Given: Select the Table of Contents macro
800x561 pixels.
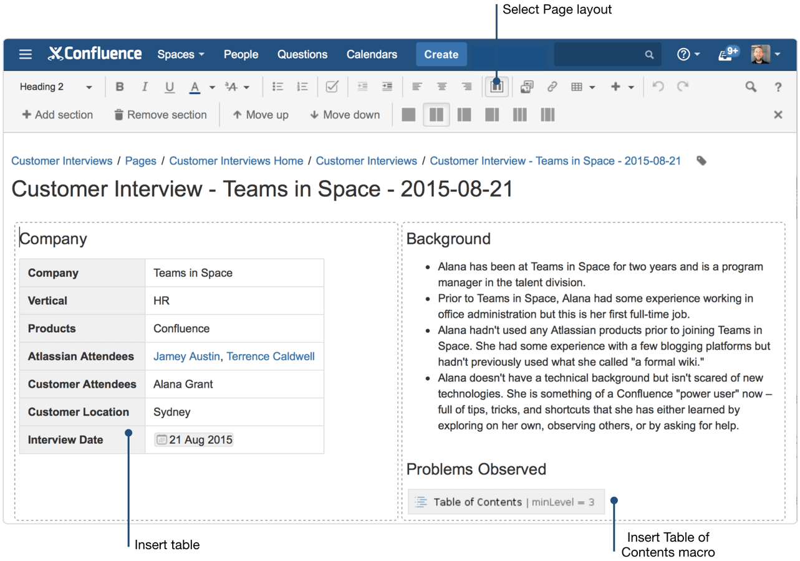Looking at the screenshot, I should (506, 502).
